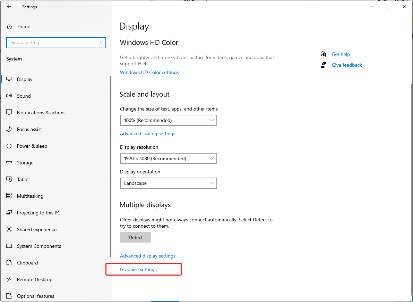Maximize the Settings window
This screenshot has height=302, width=413.
[388, 7]
